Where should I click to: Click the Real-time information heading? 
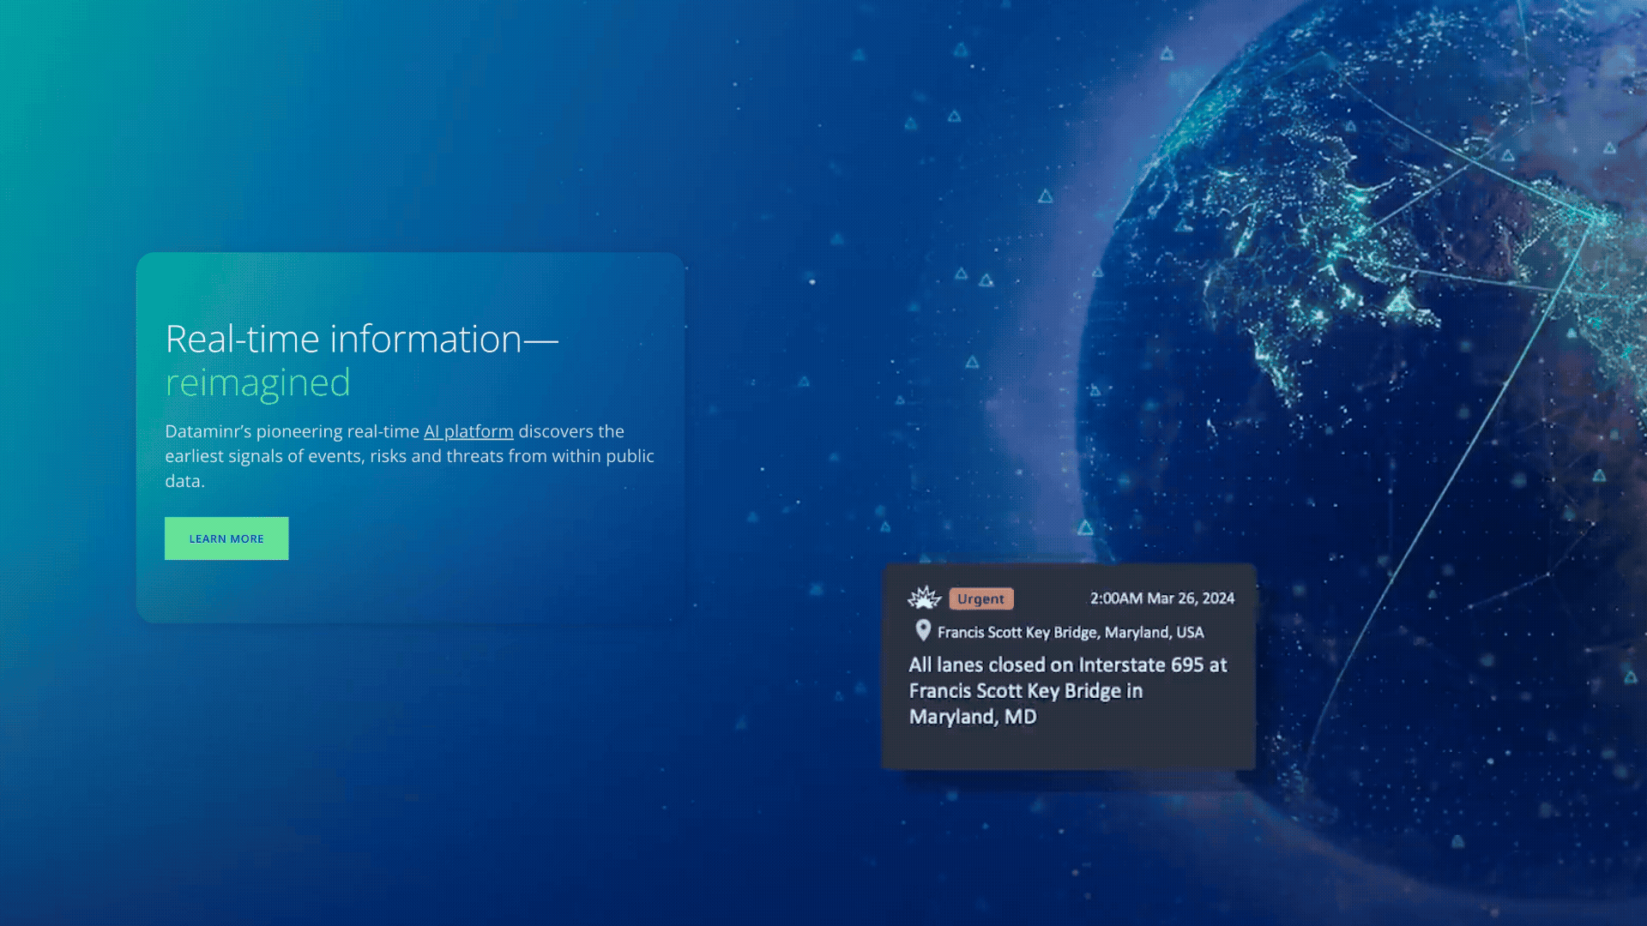(361, 339)
